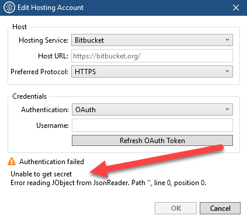The width and height of the screenshot is (247, 219).
Task: Click the Username input field
Action: coord(152,126)
